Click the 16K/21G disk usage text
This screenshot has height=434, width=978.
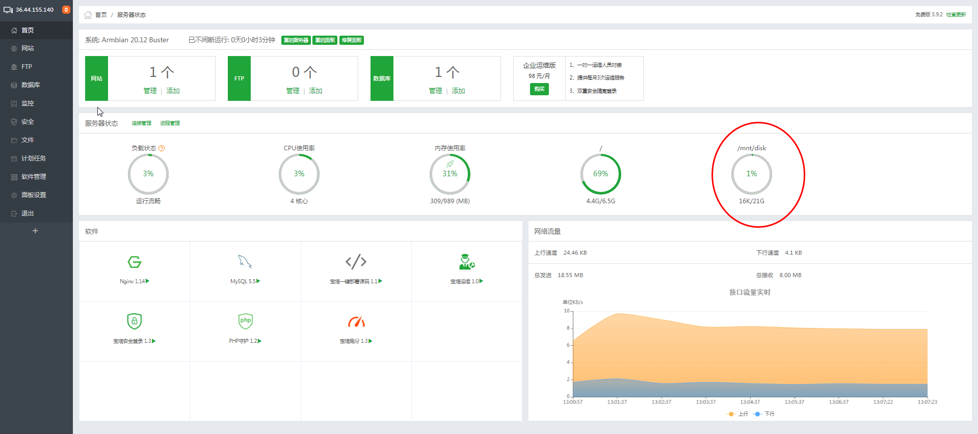point(752,201)
